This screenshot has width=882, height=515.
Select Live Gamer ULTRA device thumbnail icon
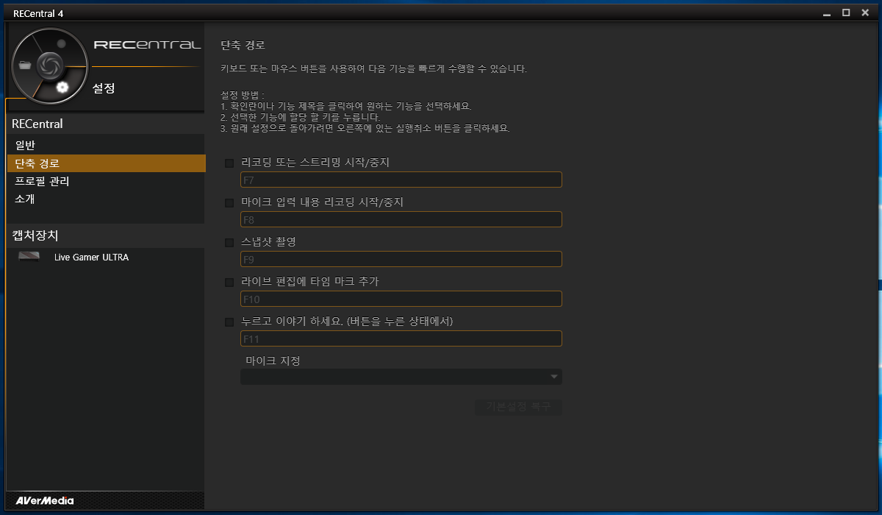tap(29, 257)
